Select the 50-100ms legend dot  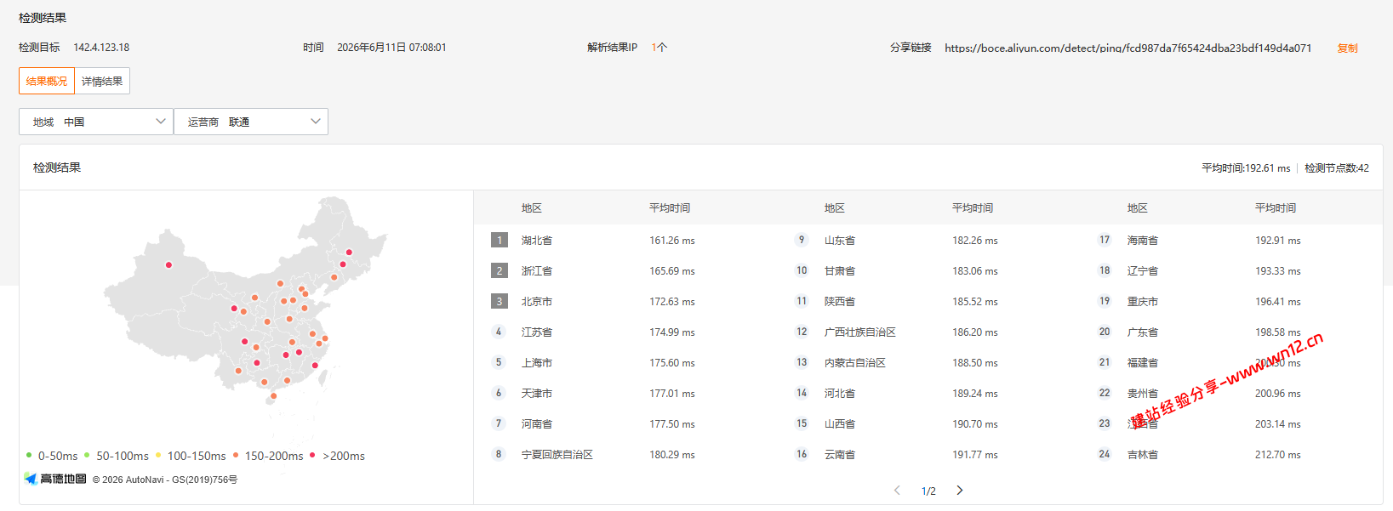(87, 455)
